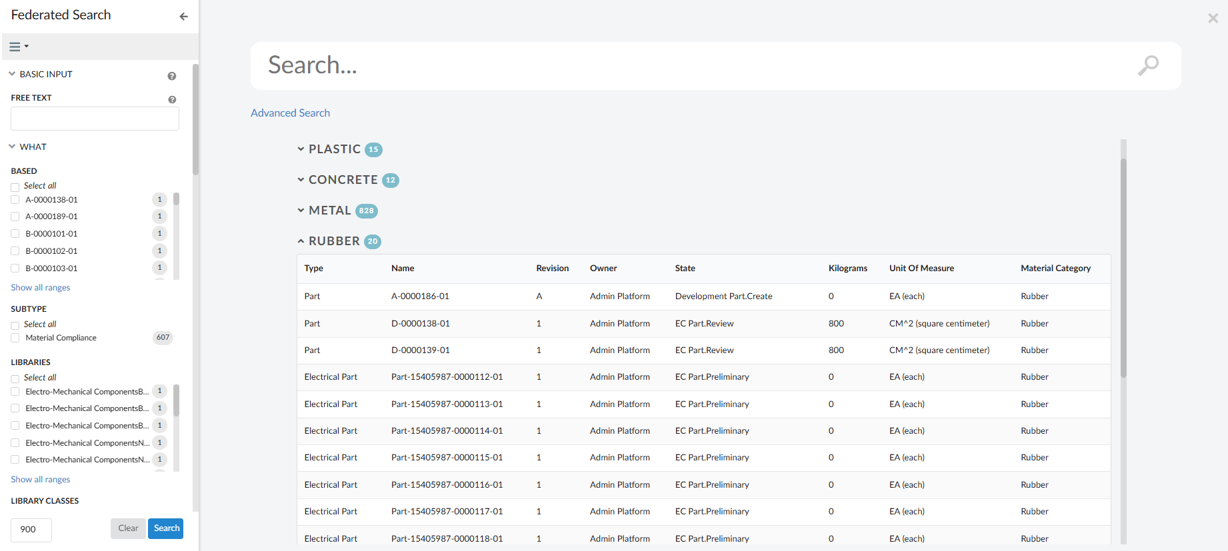Tick Select all under Libraries
The height and width of the screenshot is (551, 1228).
[x=15, y=378]
